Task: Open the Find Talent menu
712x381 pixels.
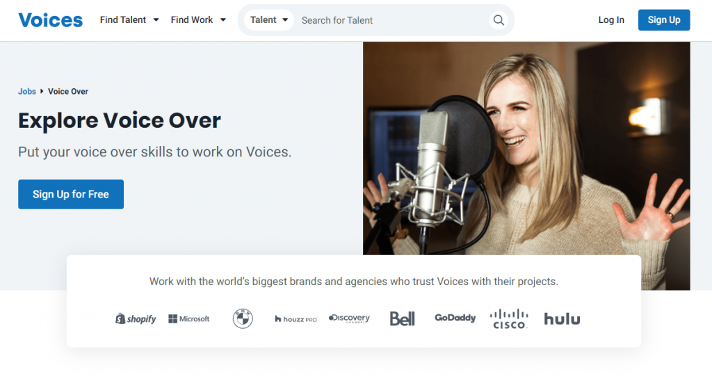Action: (x=129, y=20)
